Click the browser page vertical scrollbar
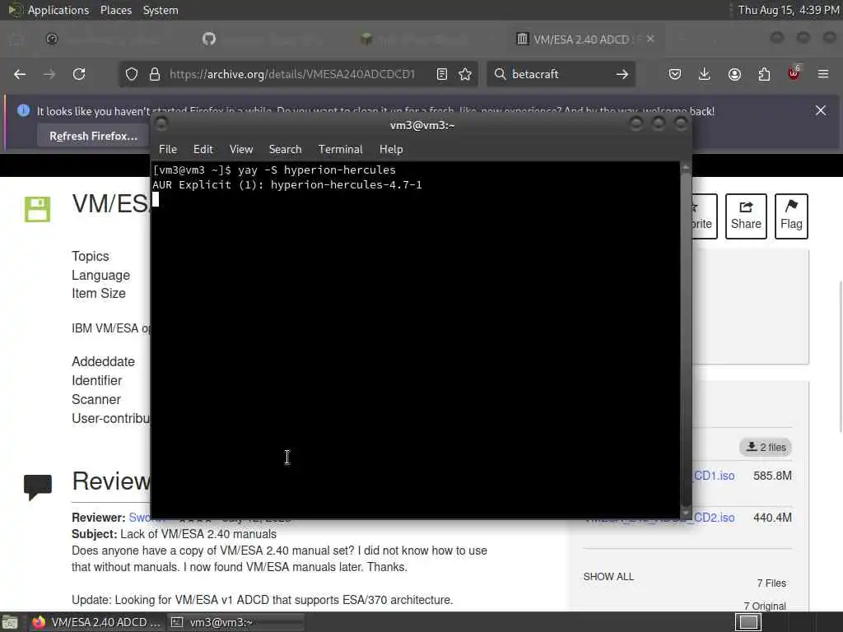The image size is (843, 632). coord(839,356)
